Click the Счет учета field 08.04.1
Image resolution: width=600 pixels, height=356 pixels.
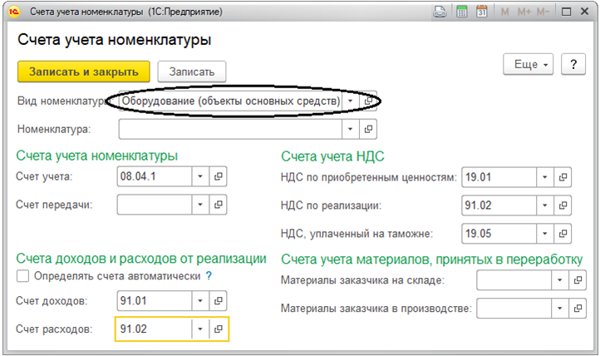click(155, 176)
